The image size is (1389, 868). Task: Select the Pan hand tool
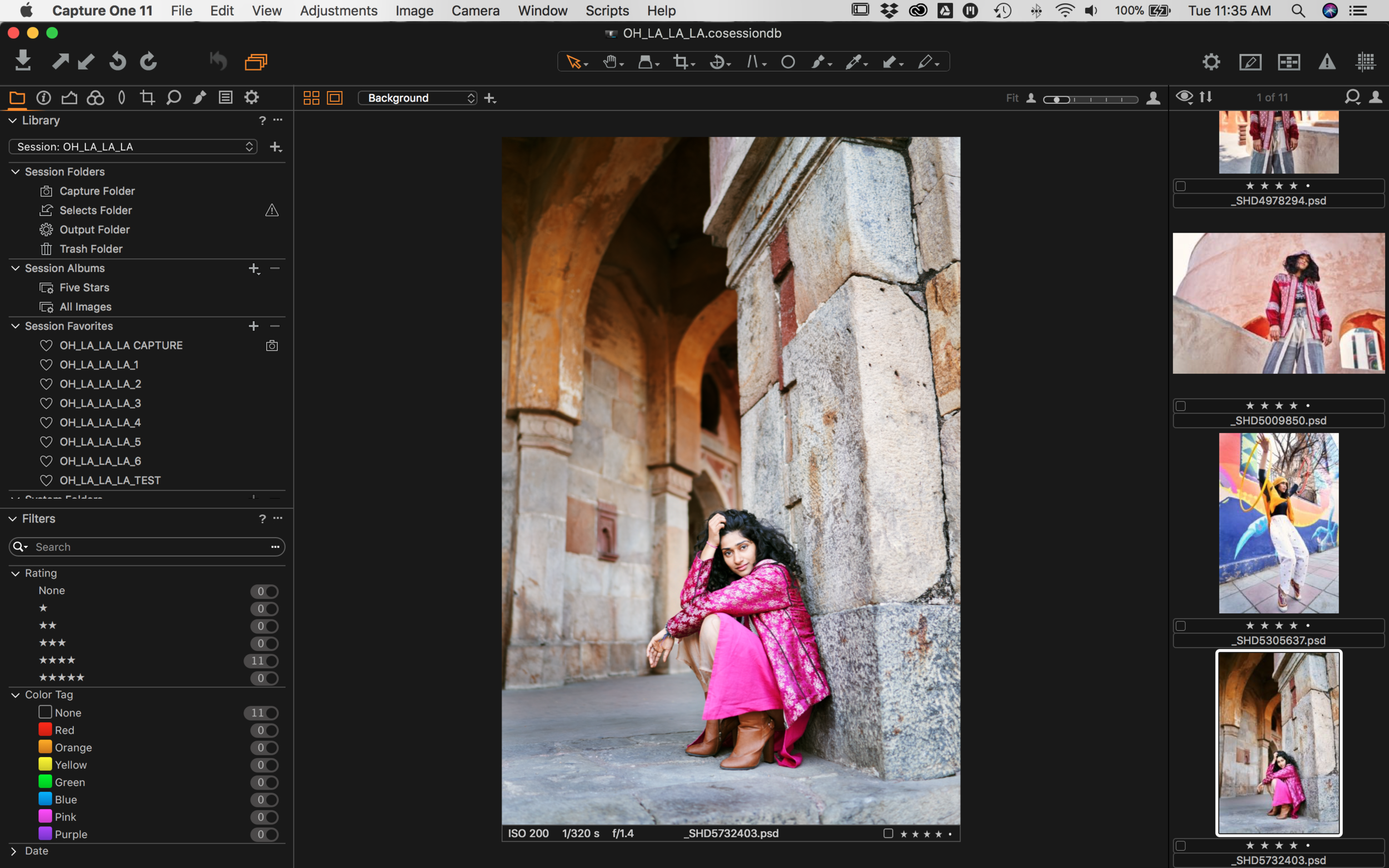click(x=612, y=62)
